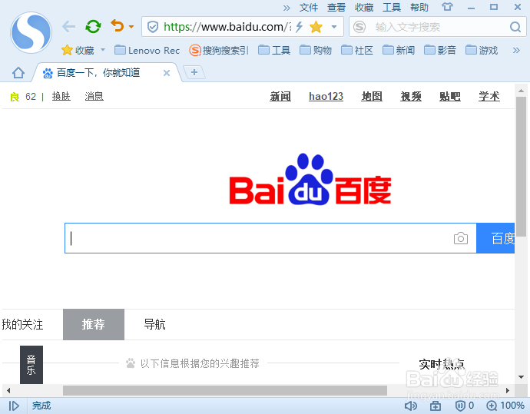Open Baidu 新闻 link
Viewport: 530px width, 414px height.
coord(280,96)
